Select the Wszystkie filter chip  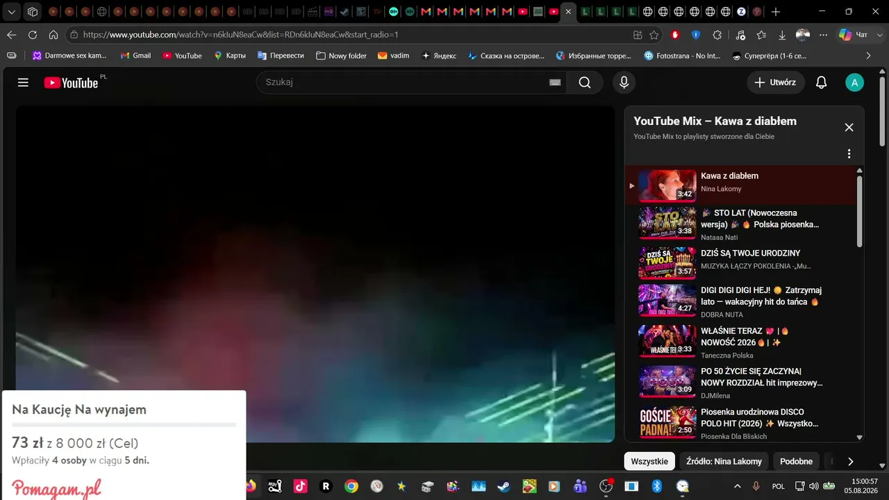coord(649,461)
